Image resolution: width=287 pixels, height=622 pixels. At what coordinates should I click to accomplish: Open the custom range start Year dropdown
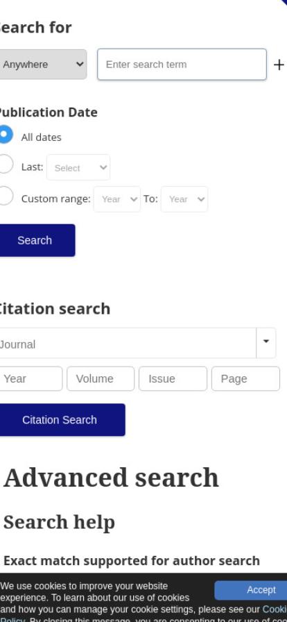[x=117, y=199]
